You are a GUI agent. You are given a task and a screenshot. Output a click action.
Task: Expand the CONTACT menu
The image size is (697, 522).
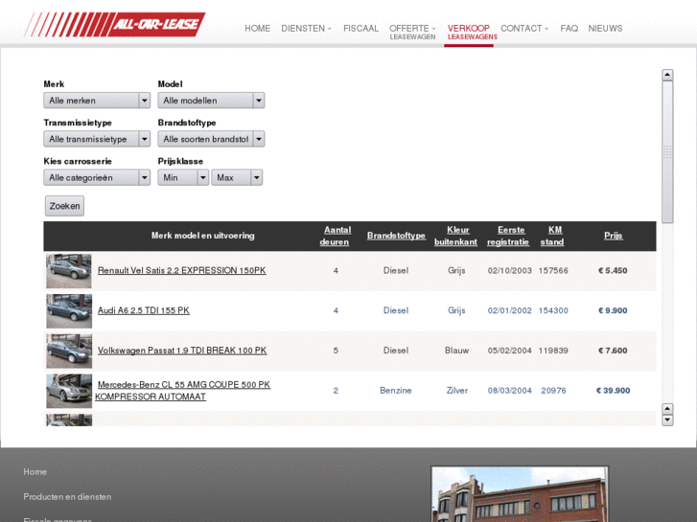pos(524,29)
